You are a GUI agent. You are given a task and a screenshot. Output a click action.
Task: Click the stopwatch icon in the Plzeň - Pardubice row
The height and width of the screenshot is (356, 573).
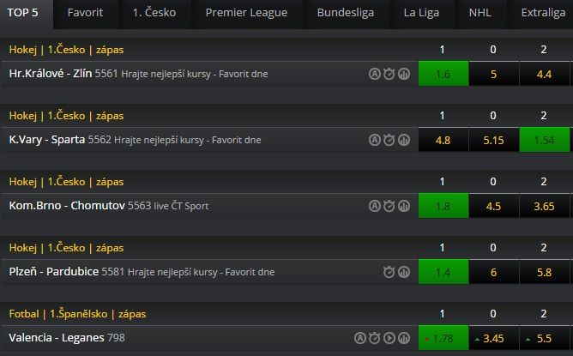pyautogui.click(x=389, y=272)
